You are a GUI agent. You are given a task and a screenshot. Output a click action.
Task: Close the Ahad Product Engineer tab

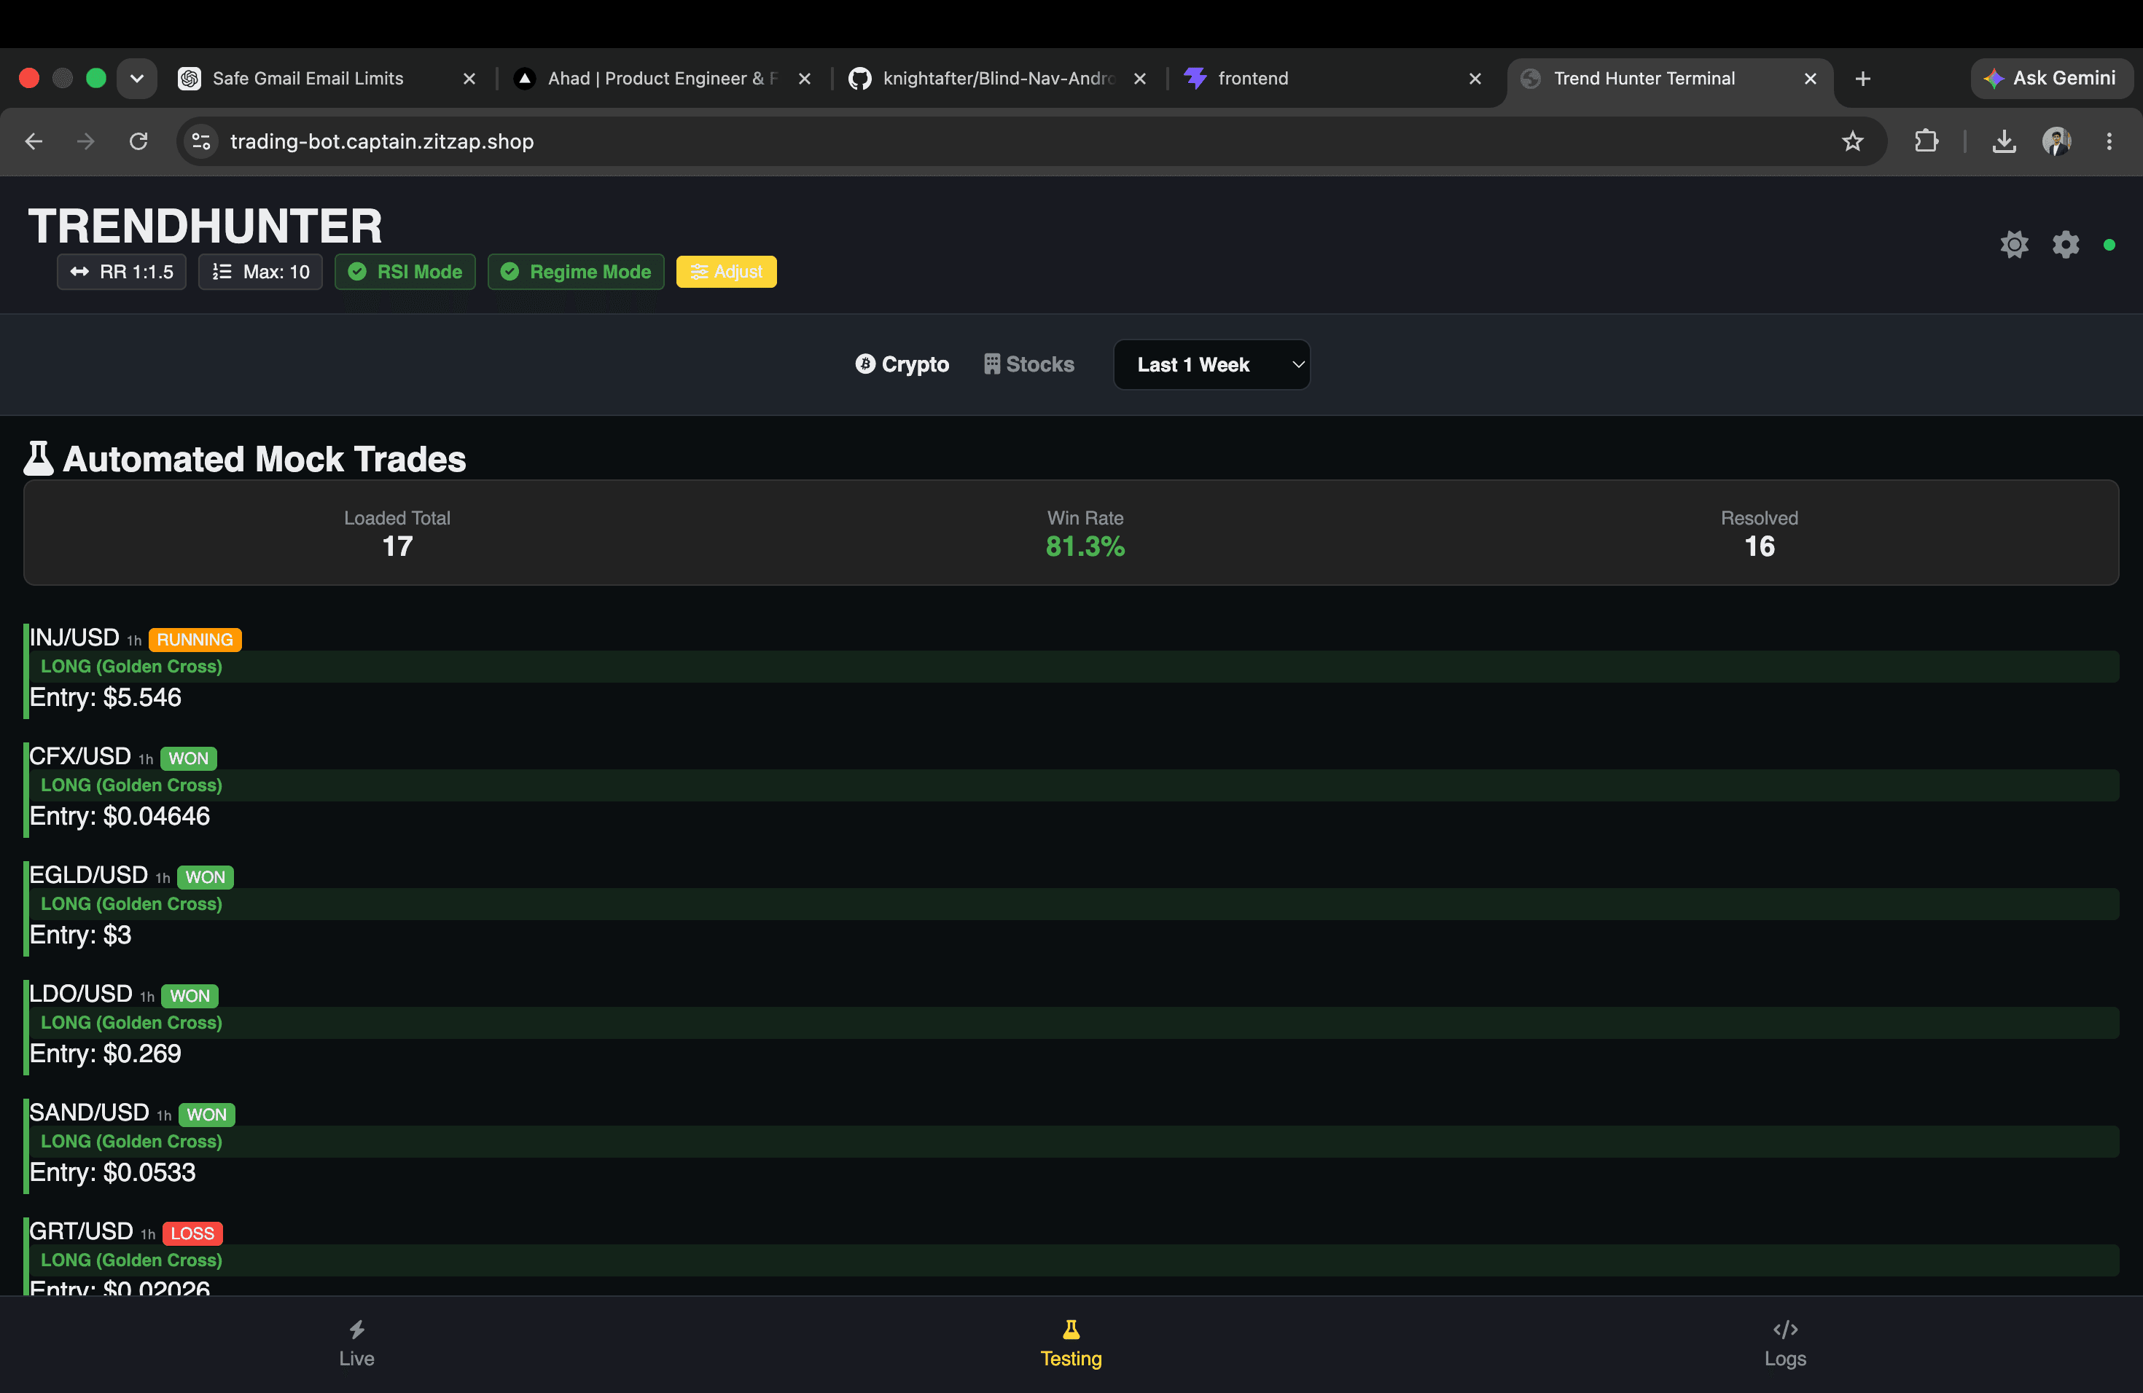coord(805,79)
